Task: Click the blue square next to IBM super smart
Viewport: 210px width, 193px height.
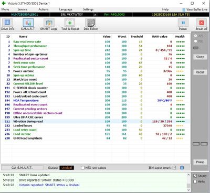Action: 182,168
